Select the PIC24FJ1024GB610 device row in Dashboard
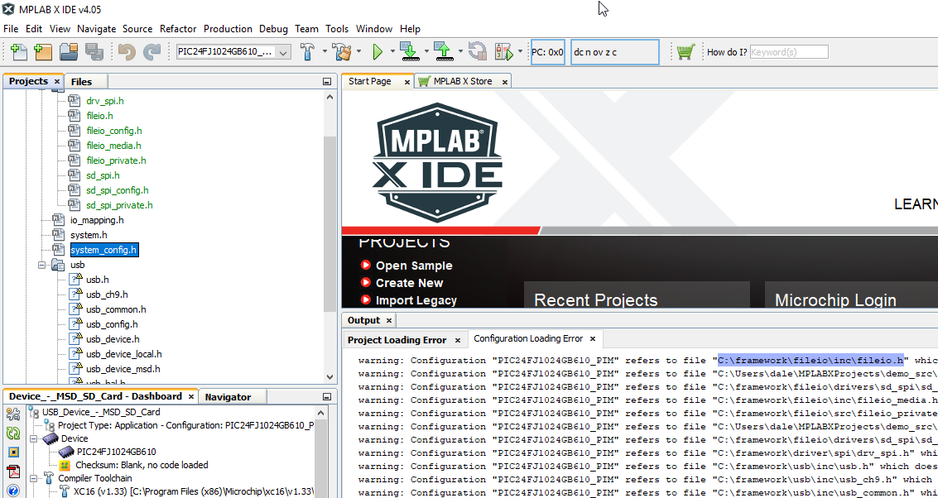This screenshot has width=938, height=498. pyautogui.click(x=116, y=452)
